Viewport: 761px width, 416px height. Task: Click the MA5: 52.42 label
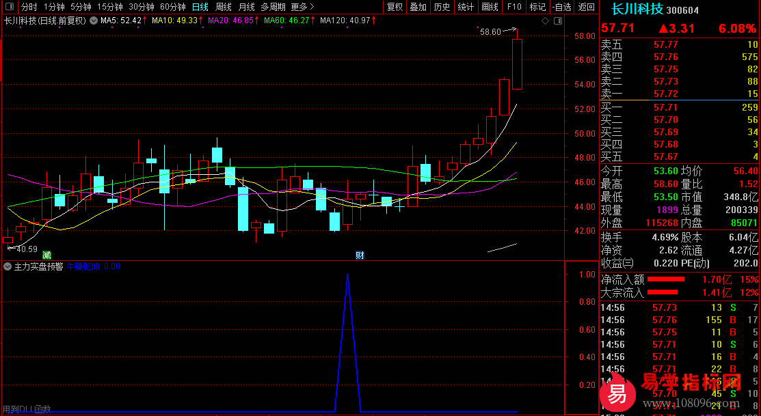click(121, 21)
